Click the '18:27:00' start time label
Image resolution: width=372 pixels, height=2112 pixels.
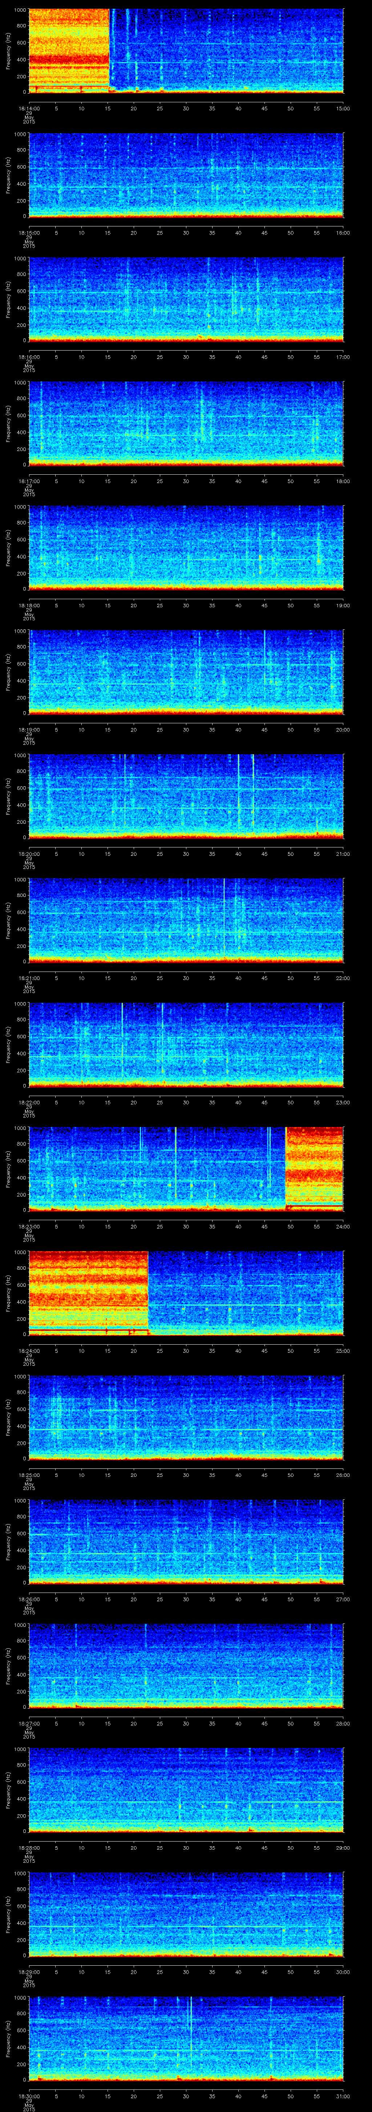(x=29, y=1723)
